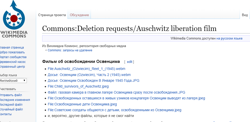Open Последний файл sidebar link
The height and width of the screenshot is (122, 250).
point(11,105)
